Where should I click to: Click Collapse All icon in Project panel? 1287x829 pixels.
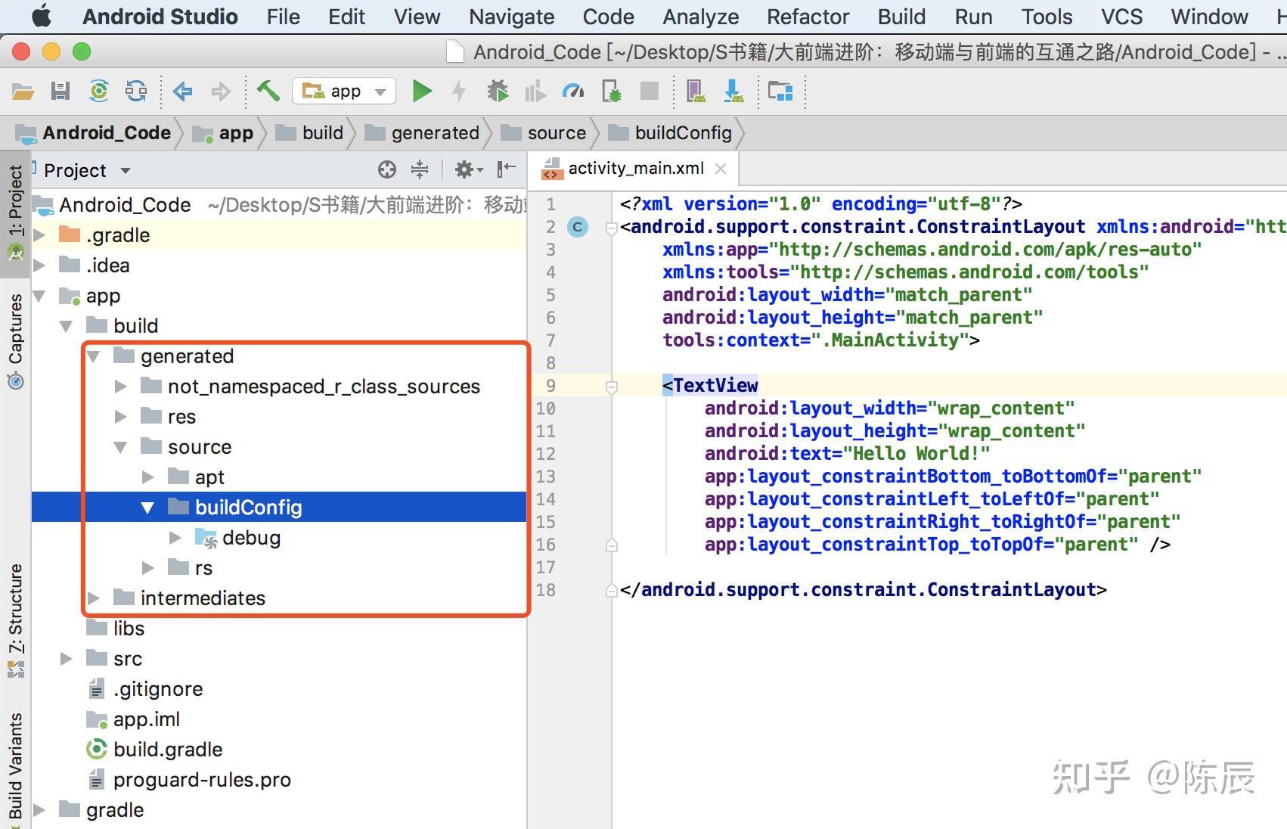click(420, 169)
